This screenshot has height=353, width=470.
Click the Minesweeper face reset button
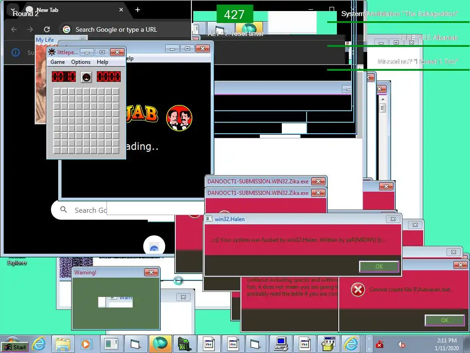click(x=86, y=77)
